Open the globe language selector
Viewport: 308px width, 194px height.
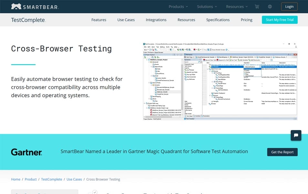click(270, 7)
